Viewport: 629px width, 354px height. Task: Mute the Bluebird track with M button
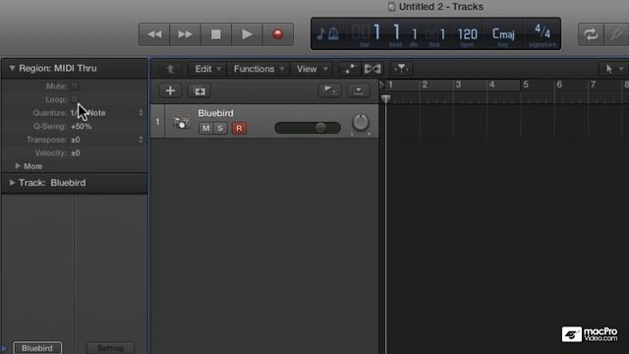(x=205, y=128)
